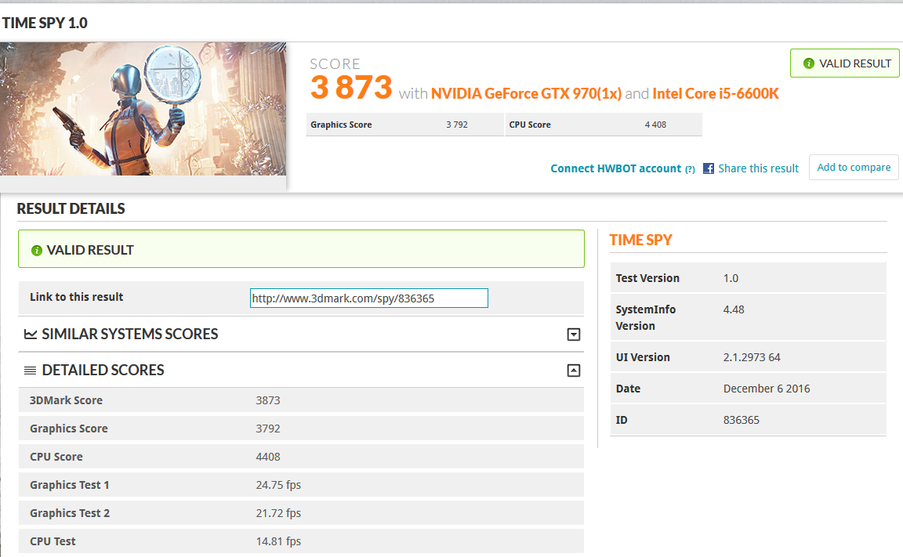Open the Intel Core i5-6600K link
This screenshot has height=557, width=903.
[x=715, y=93]
